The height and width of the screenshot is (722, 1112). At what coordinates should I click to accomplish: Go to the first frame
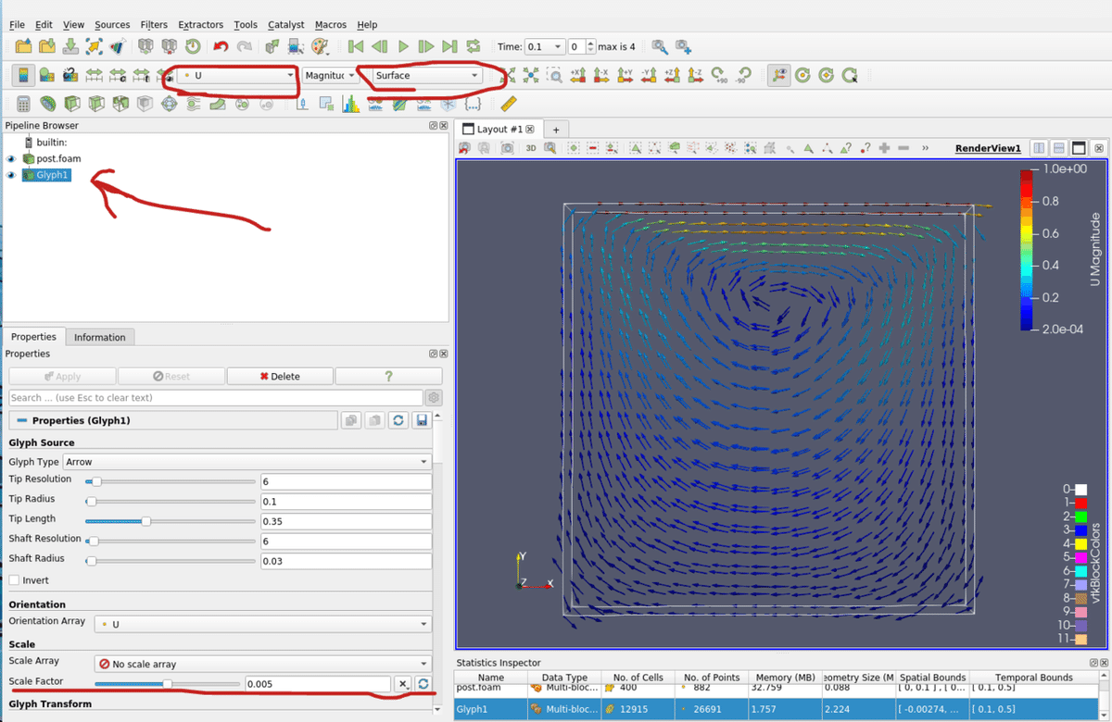click(356, 46)
